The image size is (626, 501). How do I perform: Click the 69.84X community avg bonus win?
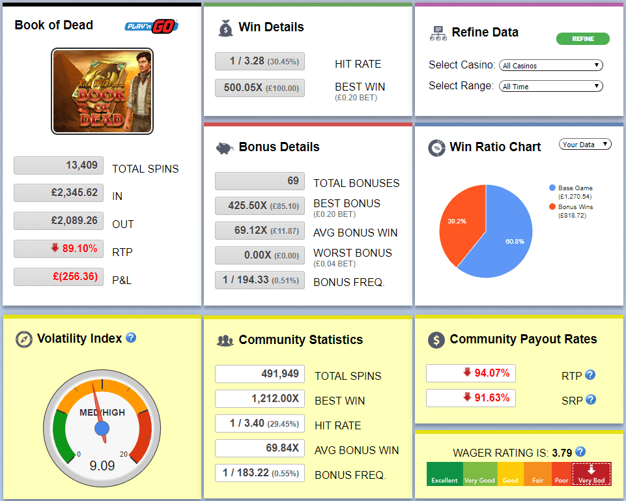(x=260, y=448)
